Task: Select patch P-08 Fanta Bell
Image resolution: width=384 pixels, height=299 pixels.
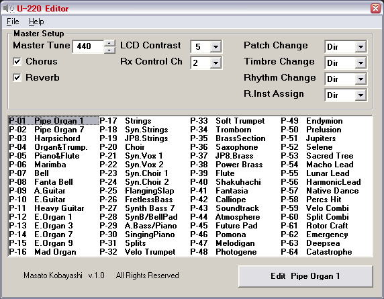Action: tap(54, 182)
